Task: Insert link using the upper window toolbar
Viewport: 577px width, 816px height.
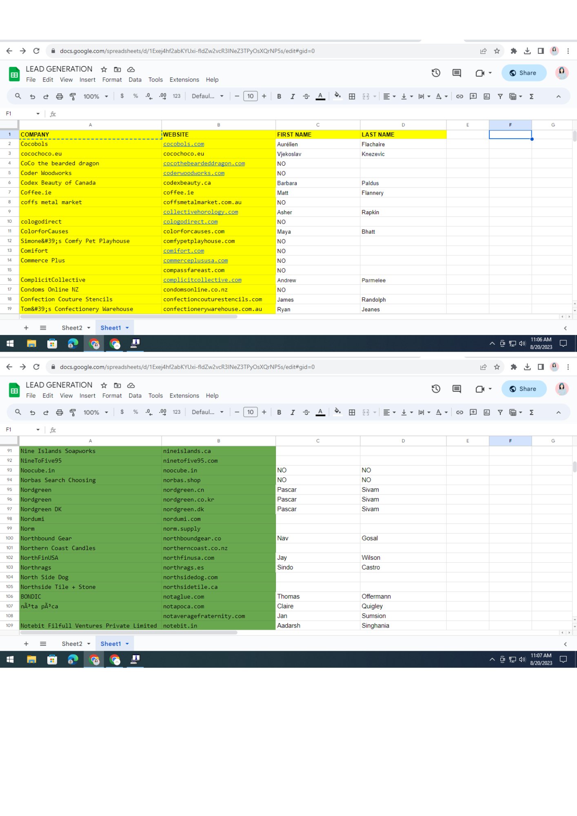Action: click(x=459, y=97)
